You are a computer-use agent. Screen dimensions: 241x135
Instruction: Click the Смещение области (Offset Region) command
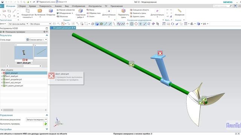[139, 10]
